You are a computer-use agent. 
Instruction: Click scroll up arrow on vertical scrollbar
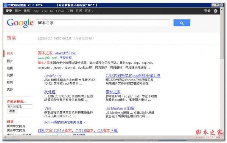(222, 9)
